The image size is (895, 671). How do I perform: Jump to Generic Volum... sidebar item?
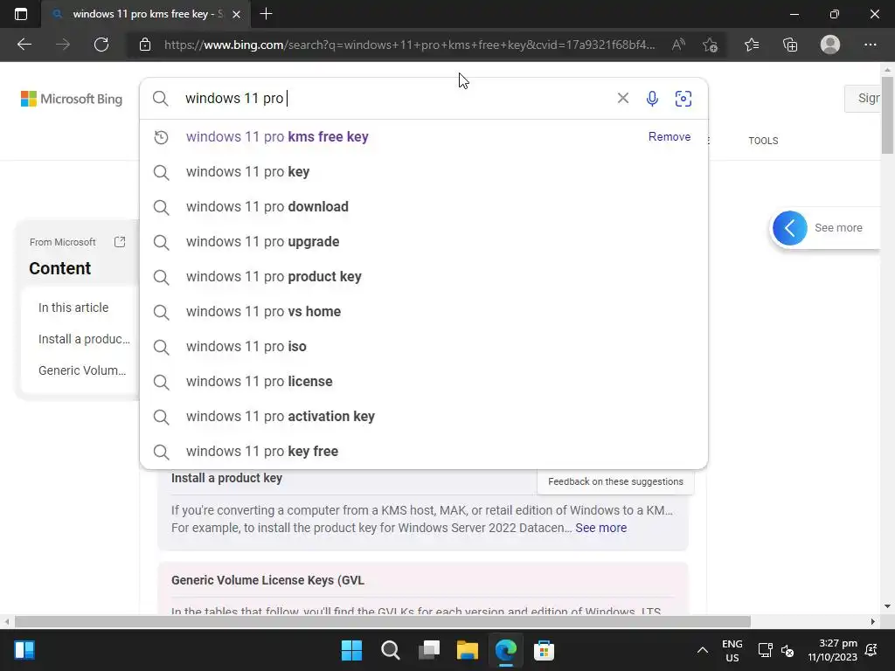point(82,370)
